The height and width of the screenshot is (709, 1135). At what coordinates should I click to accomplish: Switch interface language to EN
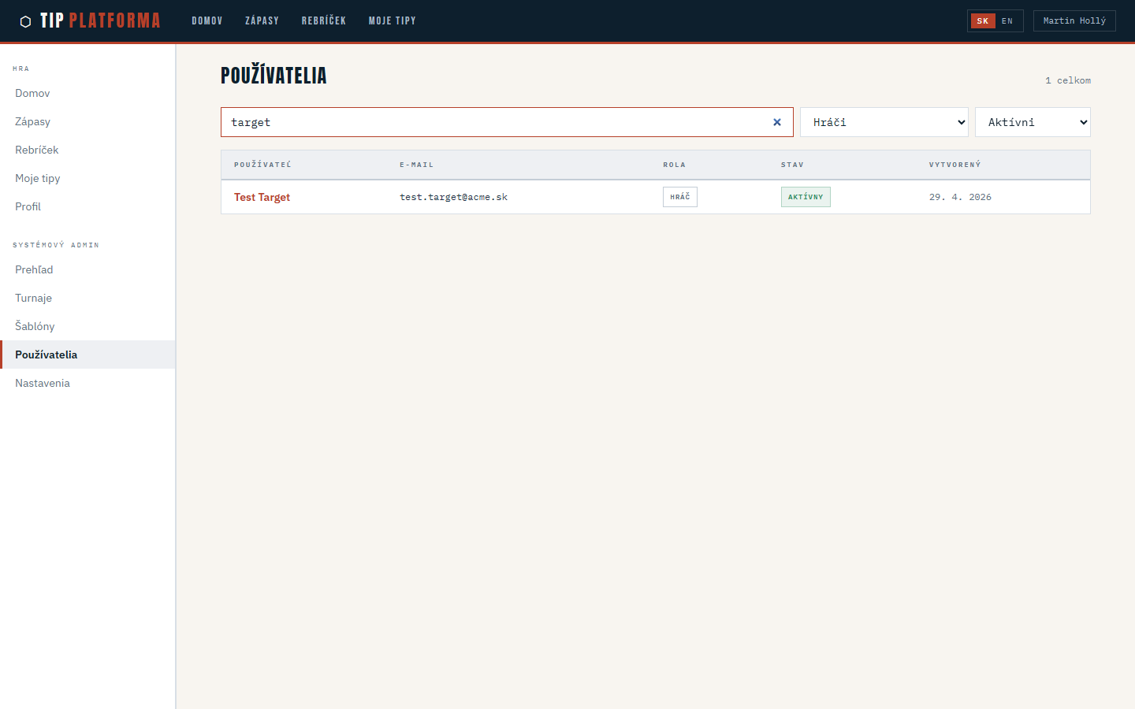tap(1007, 20)
